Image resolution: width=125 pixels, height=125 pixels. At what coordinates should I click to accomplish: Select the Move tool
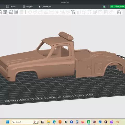point(30,12)
